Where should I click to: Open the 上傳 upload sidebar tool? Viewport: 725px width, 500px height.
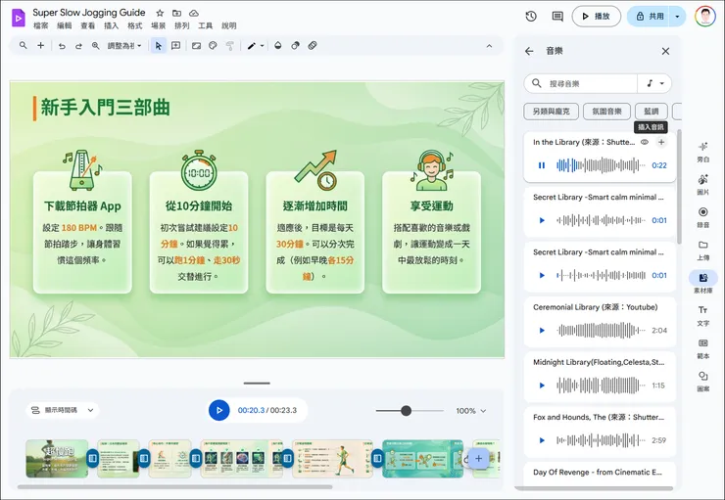[x=702, y=250]
